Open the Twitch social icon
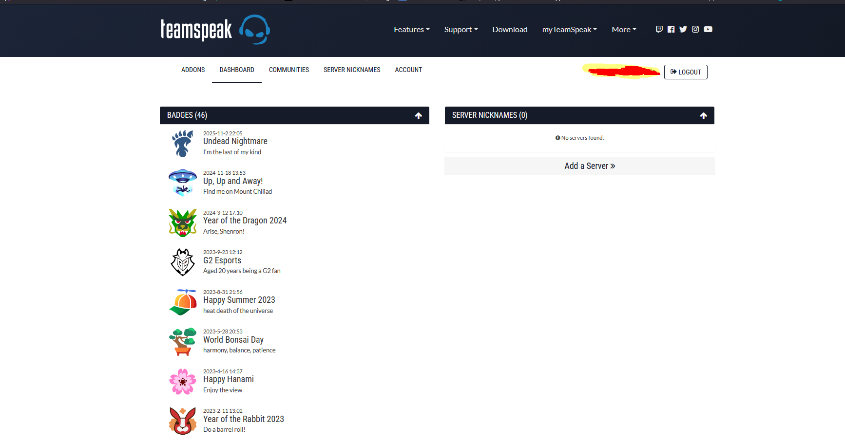845x441 pixels. pos(659,29)
